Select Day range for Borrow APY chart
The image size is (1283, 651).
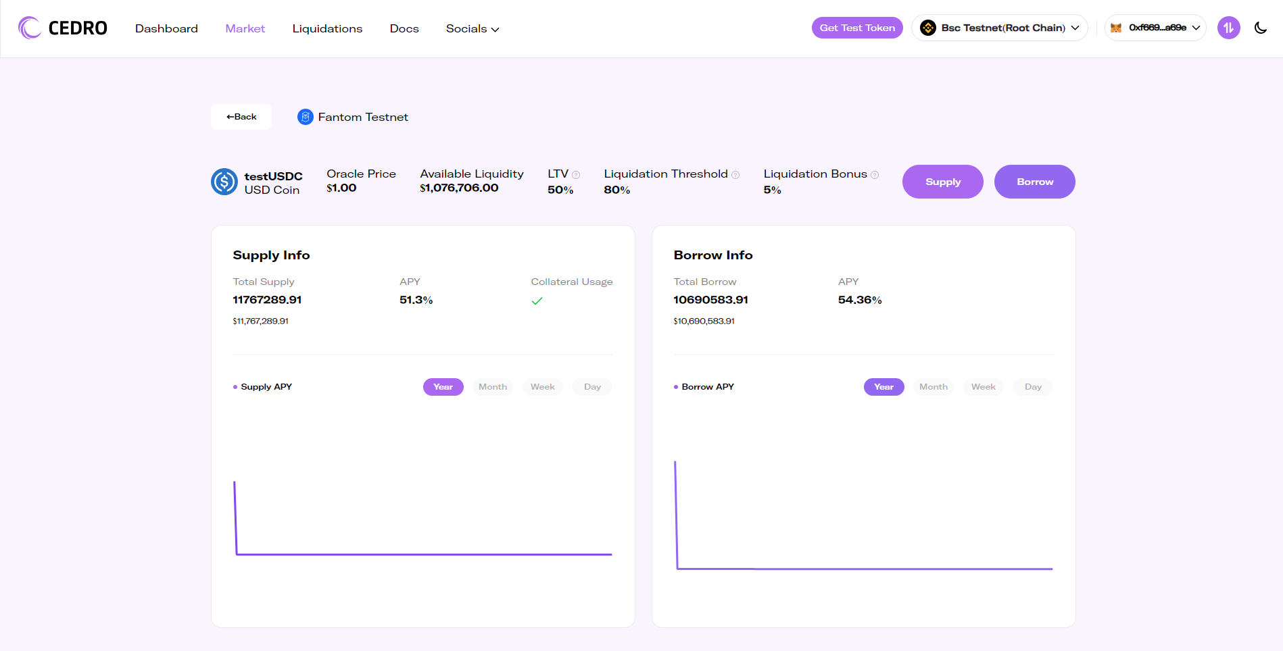(1033, 387)
